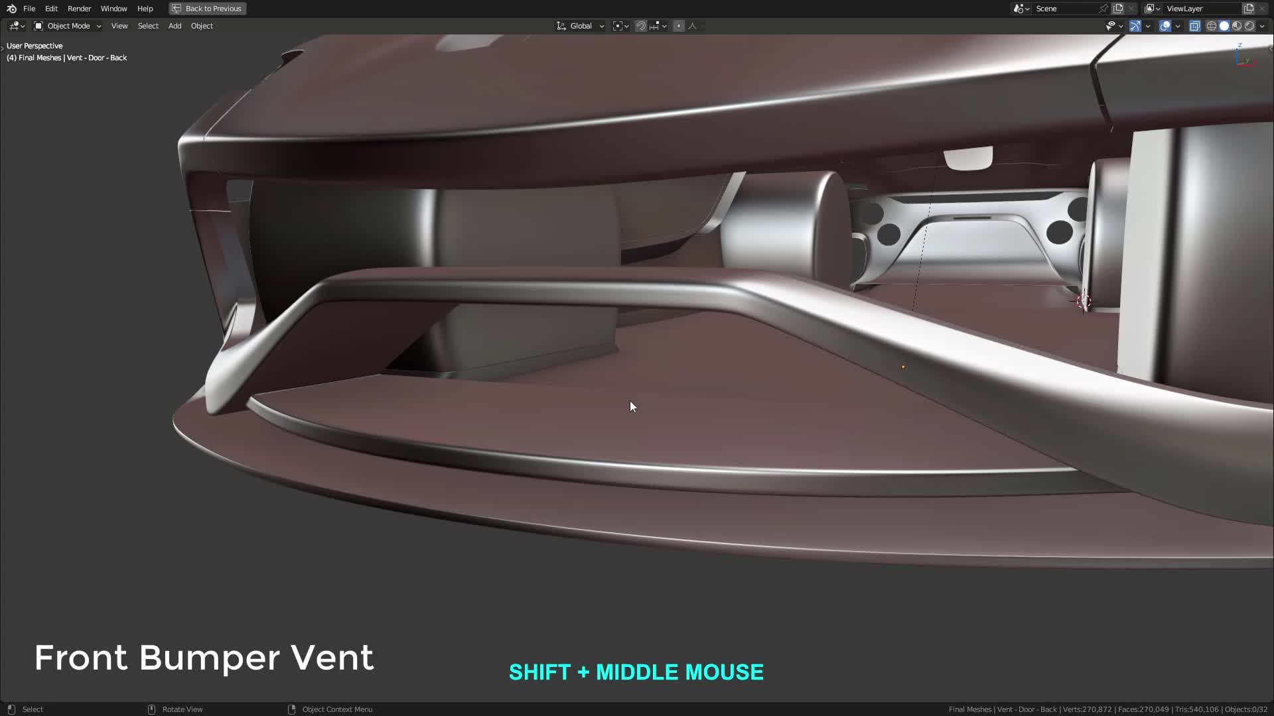
Task: Switch to solid viewport shading
Action: 1224,26
